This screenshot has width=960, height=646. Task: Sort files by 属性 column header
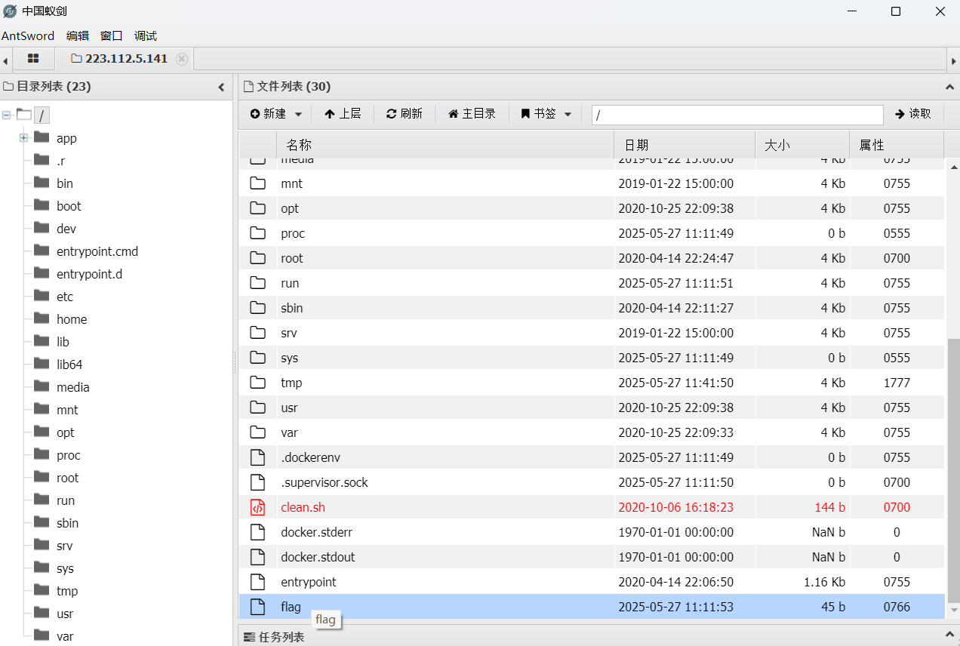coord(897,145)
